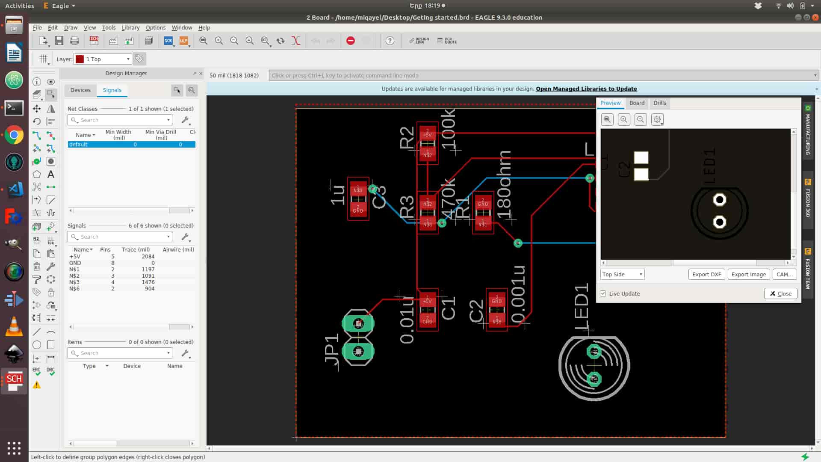Viewport: 821px width, 462px height.
Task: Select the Text tool
Action: (51, 174)
